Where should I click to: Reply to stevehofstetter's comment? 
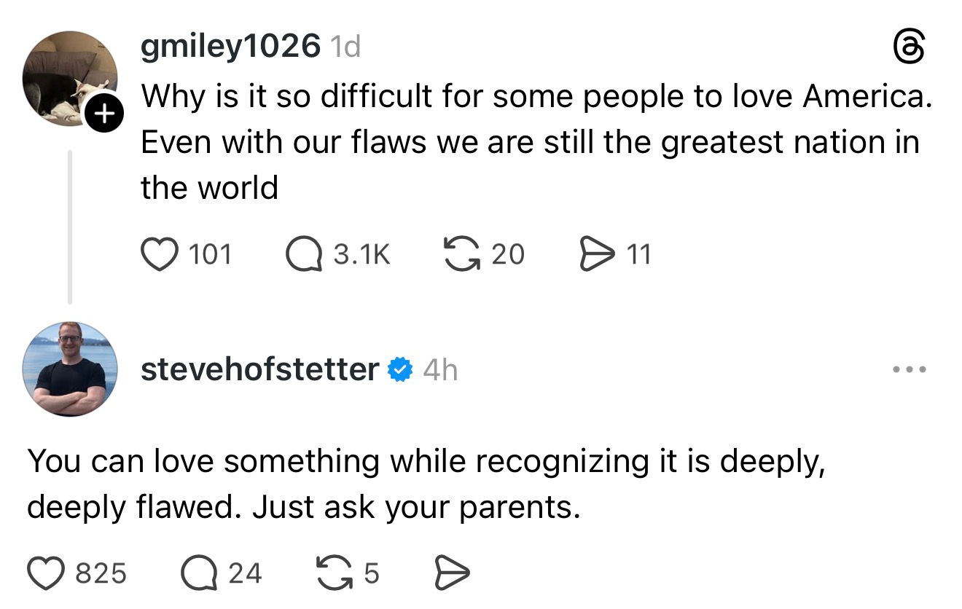coord(200,573)
